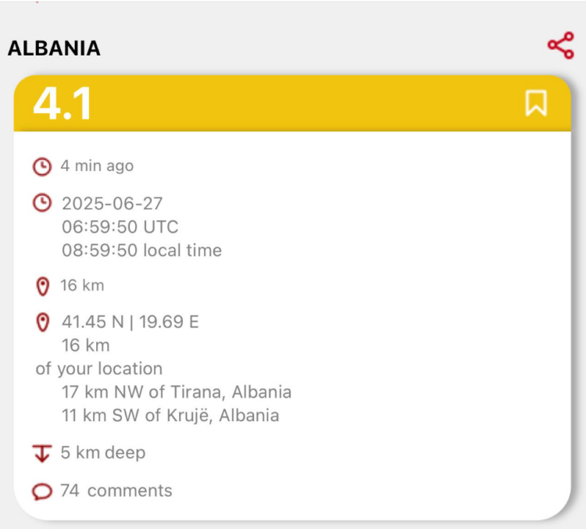Viewport: 586px width, 529px height.
Task: Click the 4 min ago text
Action: tap(97, 166)
